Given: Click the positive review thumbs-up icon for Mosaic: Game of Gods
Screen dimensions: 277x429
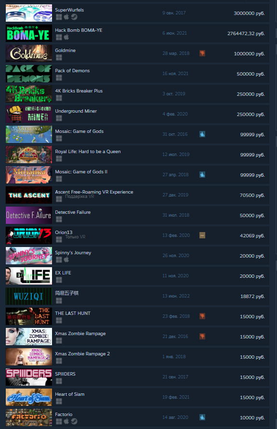Looking at the screenshot, I should (x=202, y=134).
